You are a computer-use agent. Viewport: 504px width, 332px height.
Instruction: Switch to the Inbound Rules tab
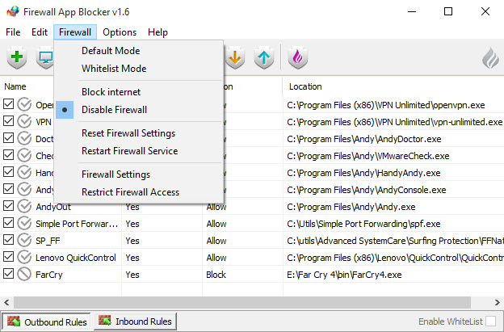point(135,321)
